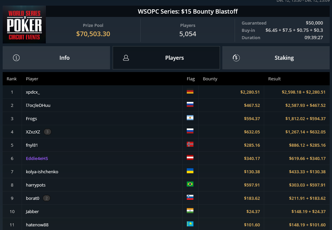Screen dimensions: 332x230
Task: Click the duration value 09:39:27
Action: 314,38
